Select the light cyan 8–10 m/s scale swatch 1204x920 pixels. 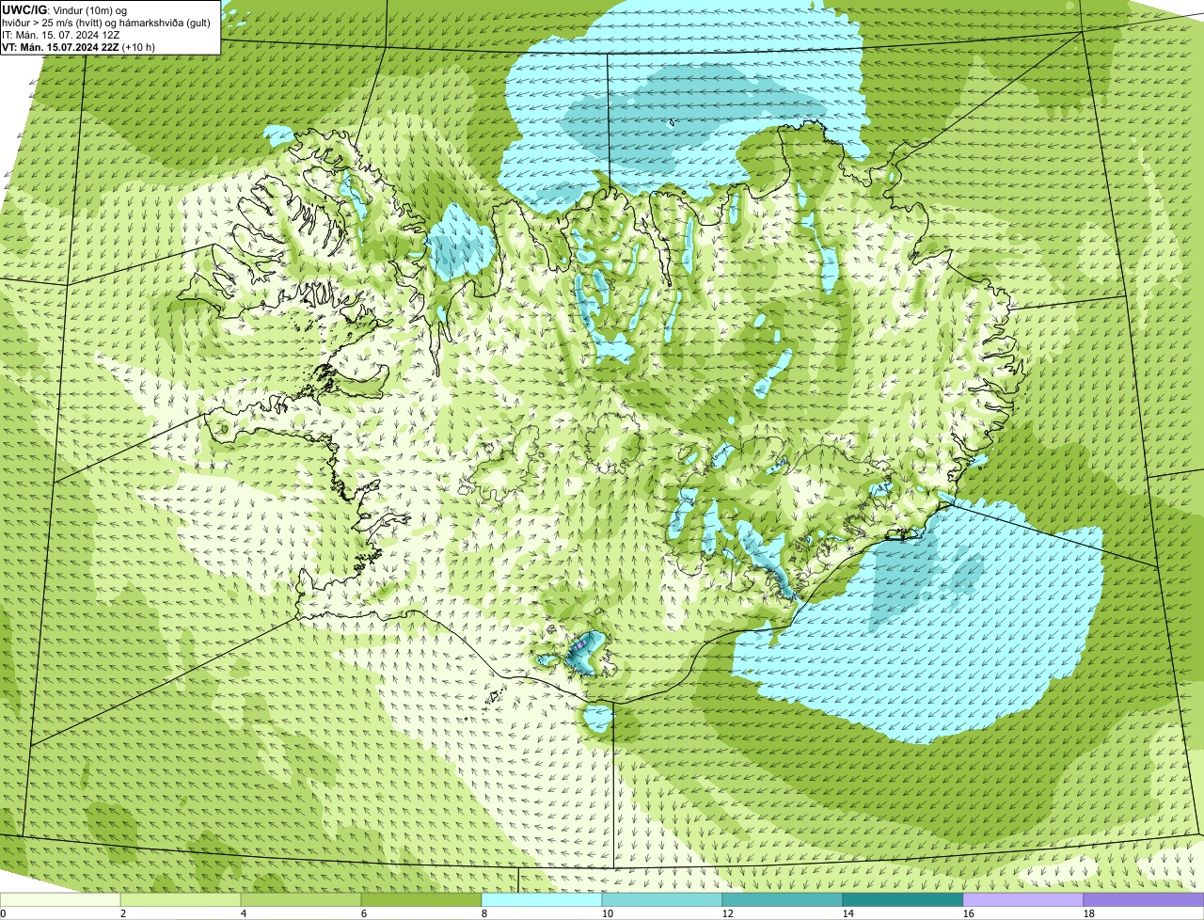tap(542, 900)
